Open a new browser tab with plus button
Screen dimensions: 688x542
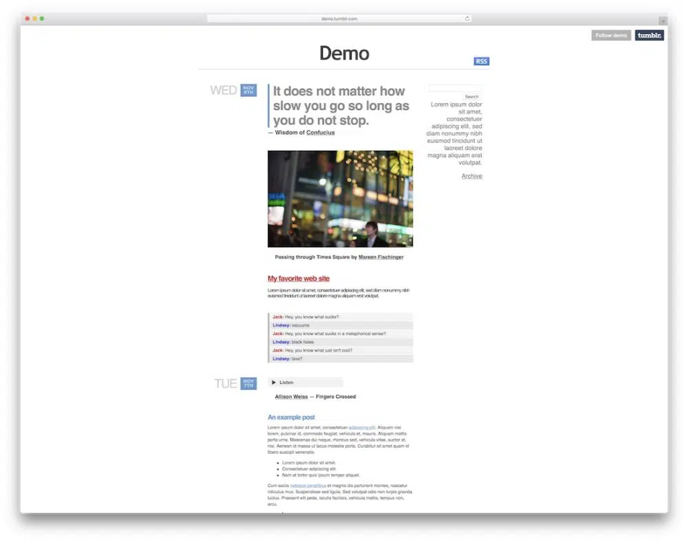tap(663, 21)
